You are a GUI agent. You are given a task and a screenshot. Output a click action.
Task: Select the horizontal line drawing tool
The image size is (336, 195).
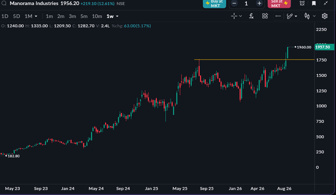[278, 16]
